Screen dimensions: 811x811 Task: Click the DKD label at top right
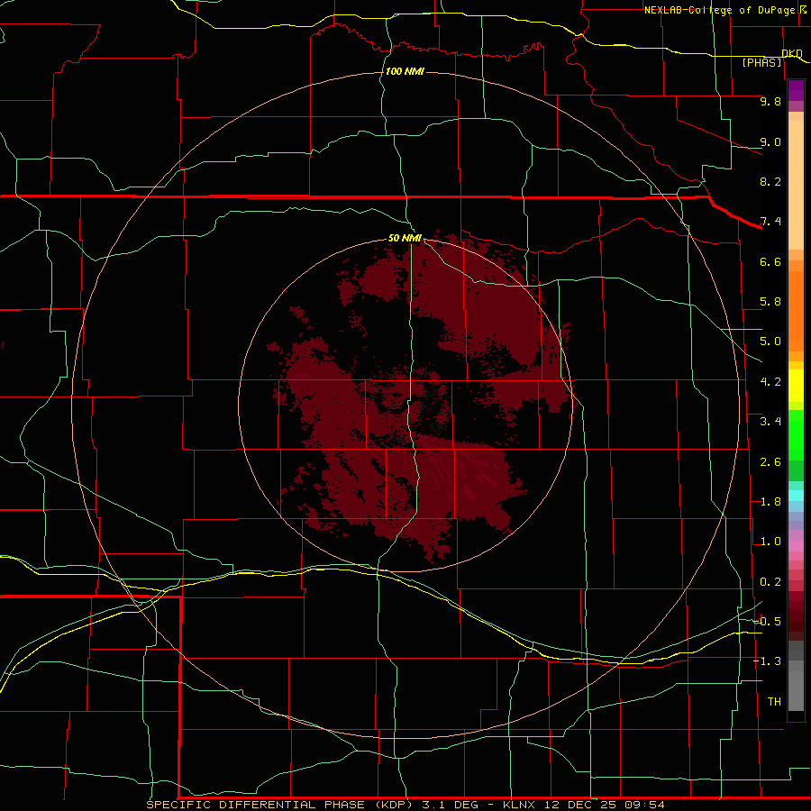tap(792, 53)
